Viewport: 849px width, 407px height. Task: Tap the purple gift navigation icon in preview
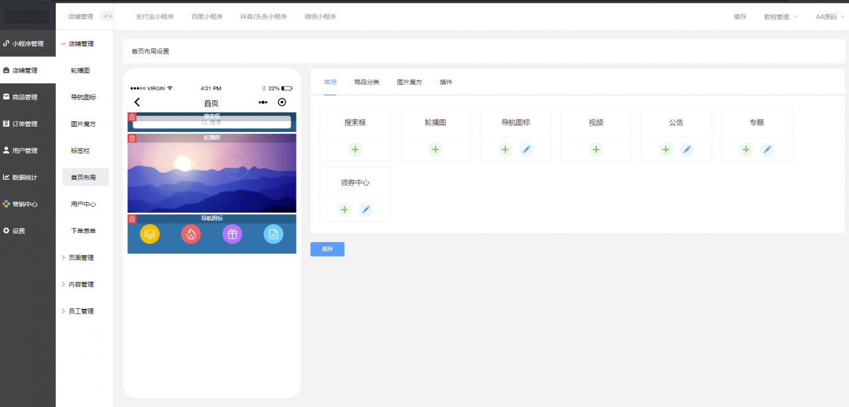pyautogui.click(x=232, y=234)
